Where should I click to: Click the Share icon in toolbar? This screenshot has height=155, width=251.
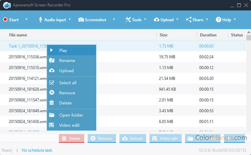[188, 20]
